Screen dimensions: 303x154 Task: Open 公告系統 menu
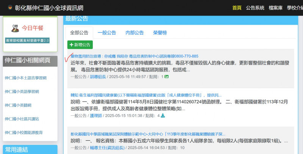[x=255, y=8]
